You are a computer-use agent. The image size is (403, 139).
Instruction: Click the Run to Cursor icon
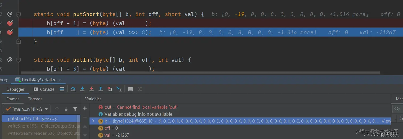click(x=119, y=89)
